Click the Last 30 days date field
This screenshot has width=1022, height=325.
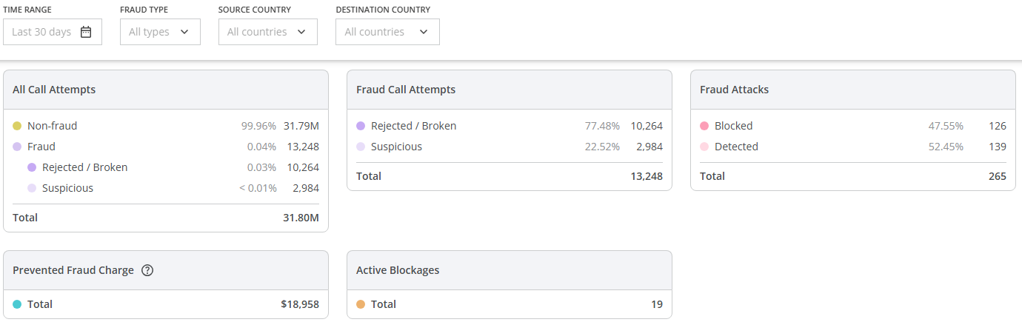click(x=41, y=32)
